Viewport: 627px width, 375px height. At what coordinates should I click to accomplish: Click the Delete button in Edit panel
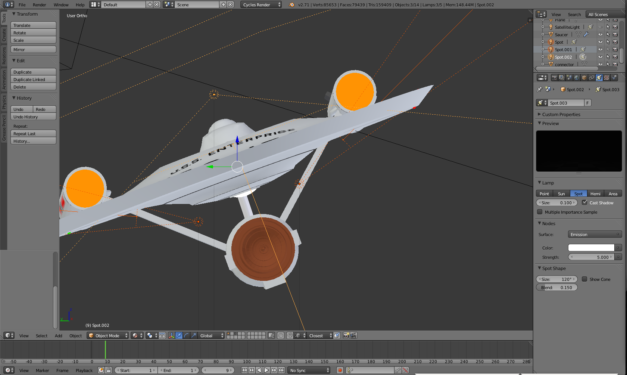(33, 87)
